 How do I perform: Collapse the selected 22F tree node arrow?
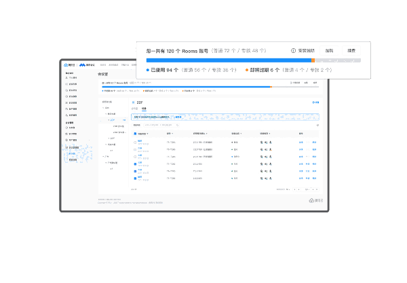click(x=109, y=120)
